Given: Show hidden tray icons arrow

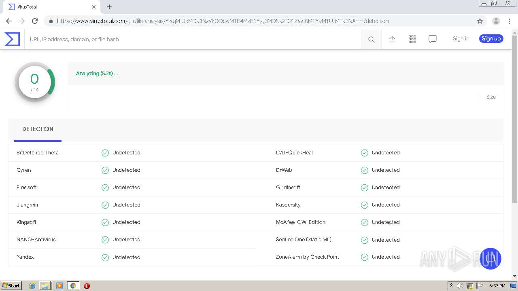Looking at the screenshot, I should [451, 285].
